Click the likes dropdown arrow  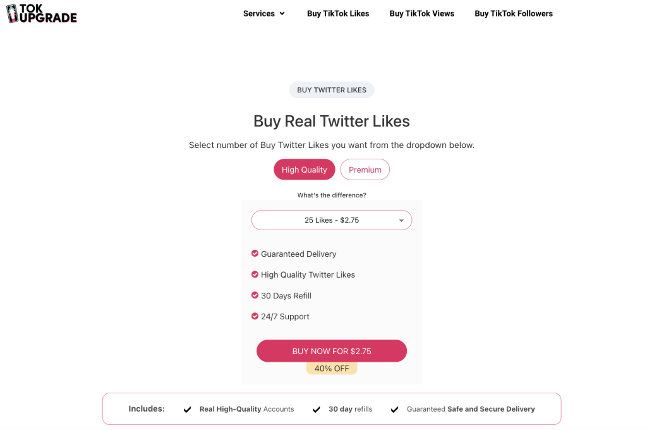(x=401, y=221)
